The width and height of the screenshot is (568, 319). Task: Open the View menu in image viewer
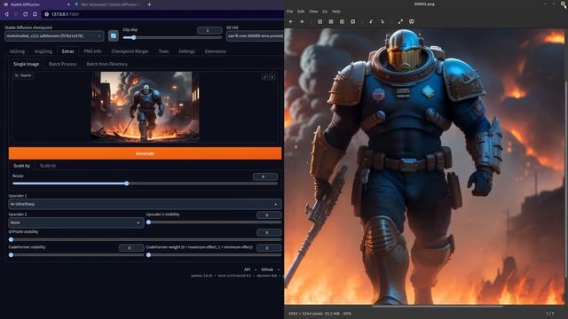[313, 12]
